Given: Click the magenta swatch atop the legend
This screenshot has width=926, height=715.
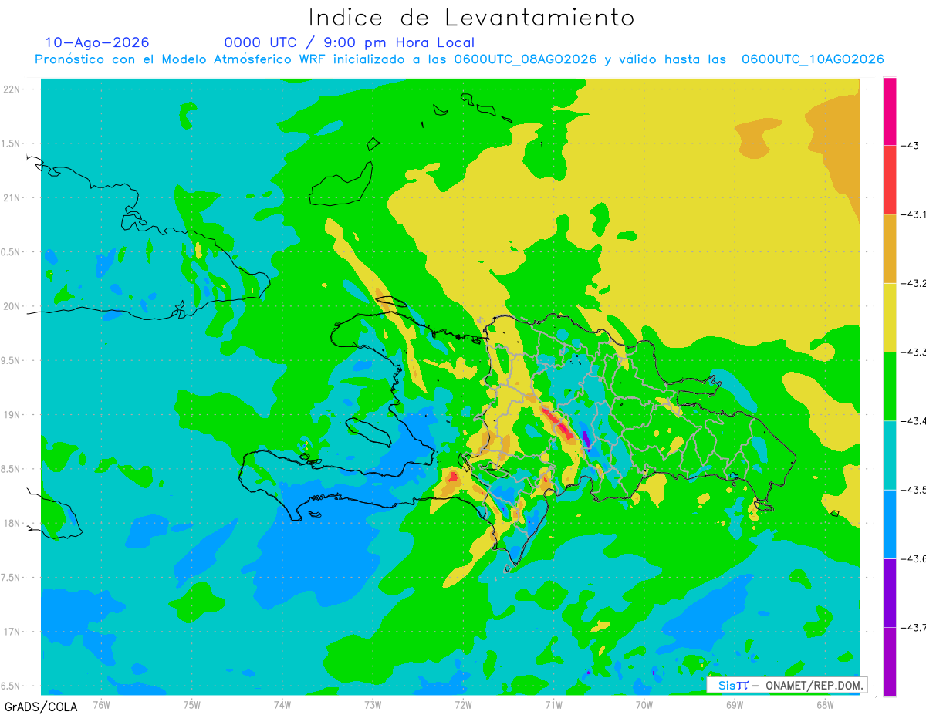Looking at the screenshot, I should (890, 111).
